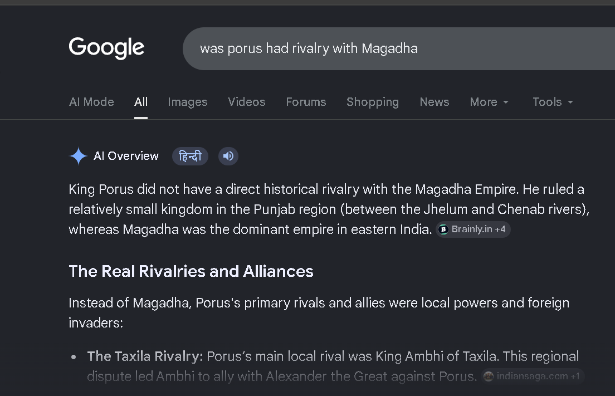
Task: Click the Brainly.in favicon icon
Action: [443, 229]
